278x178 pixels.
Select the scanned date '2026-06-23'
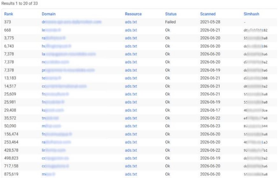pos(210,126)
